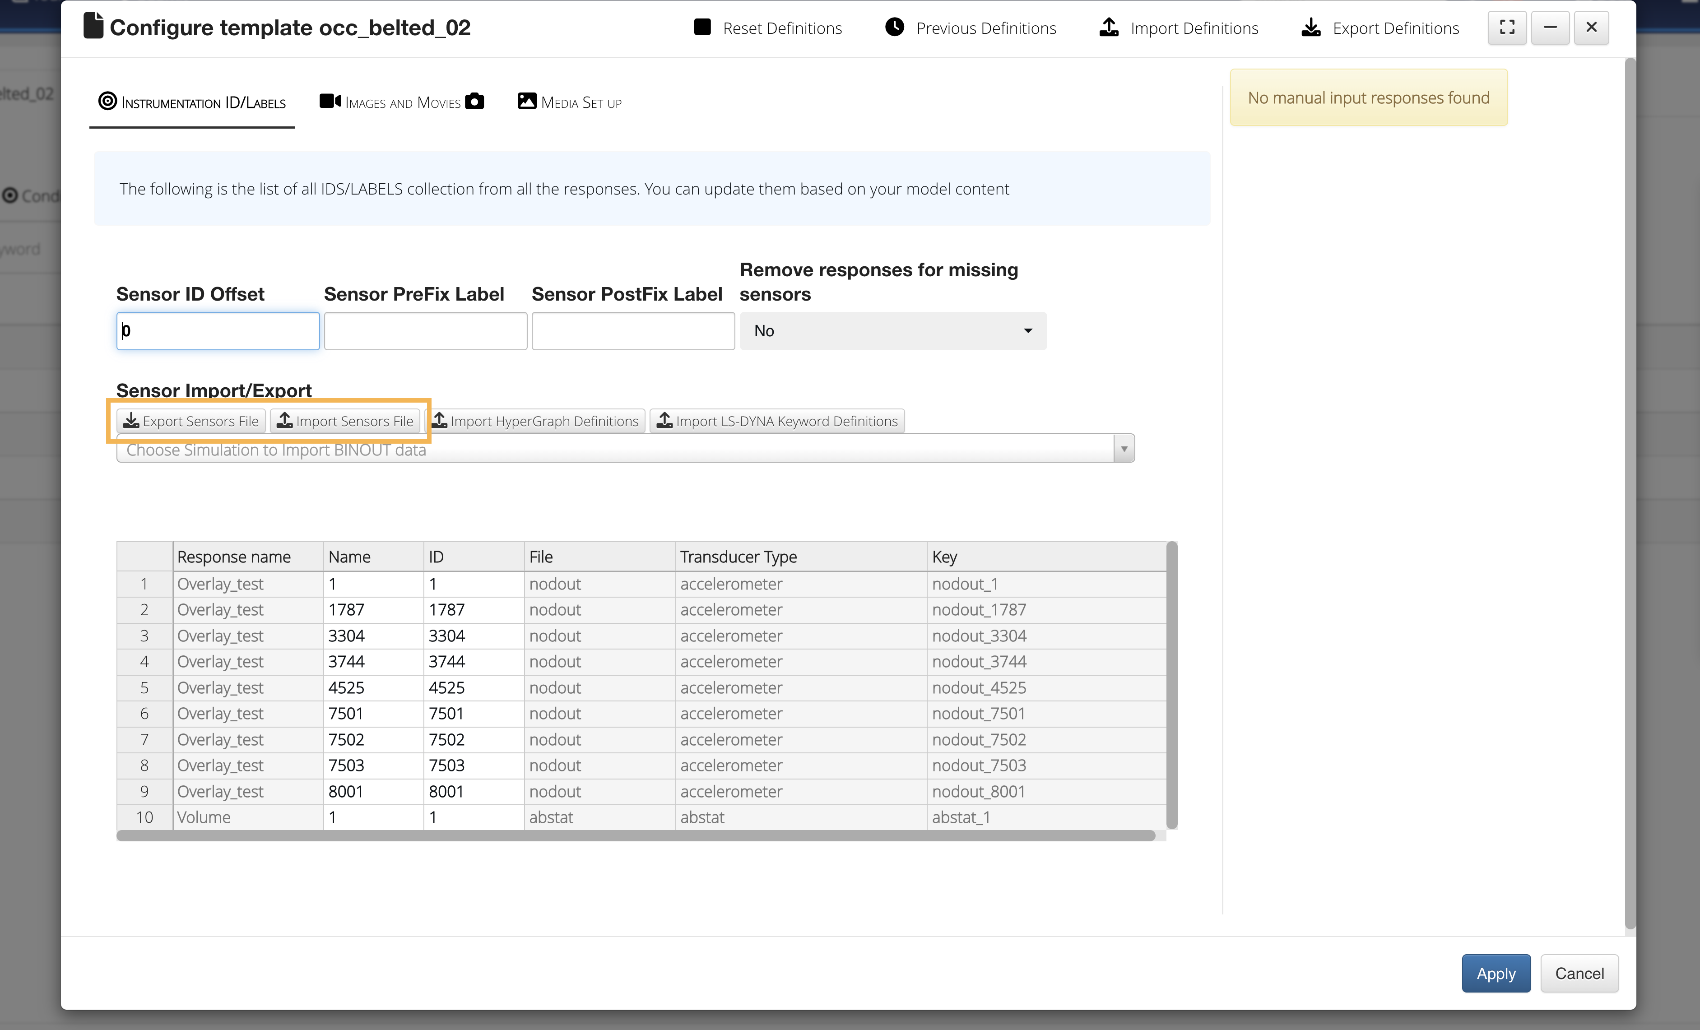Click Import Sensors File button
The image size is (1700, 1030).
click(x=345, y=421)
